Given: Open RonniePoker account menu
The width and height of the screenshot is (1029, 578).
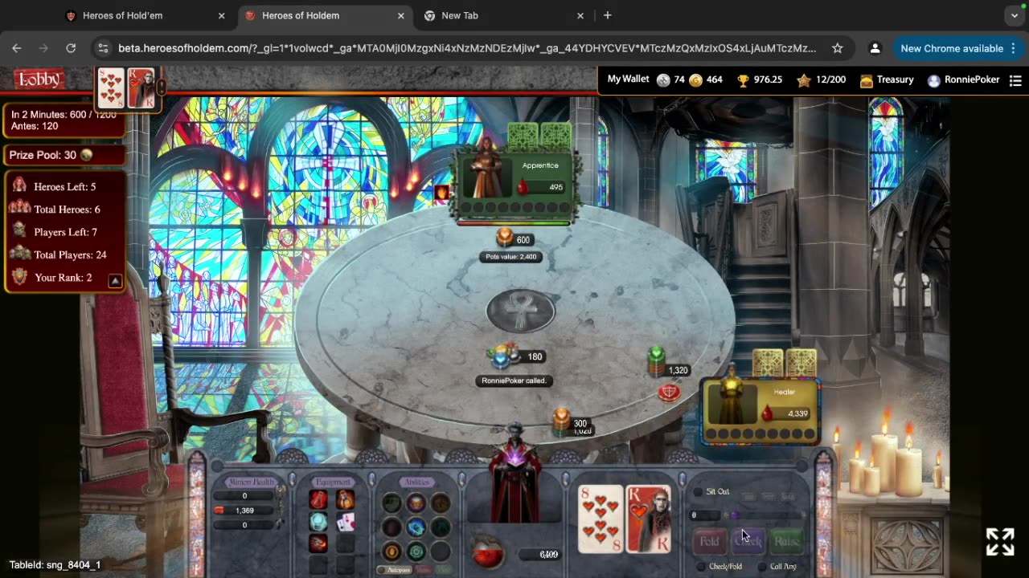Looking at the screenshot, I should [963, 80].
